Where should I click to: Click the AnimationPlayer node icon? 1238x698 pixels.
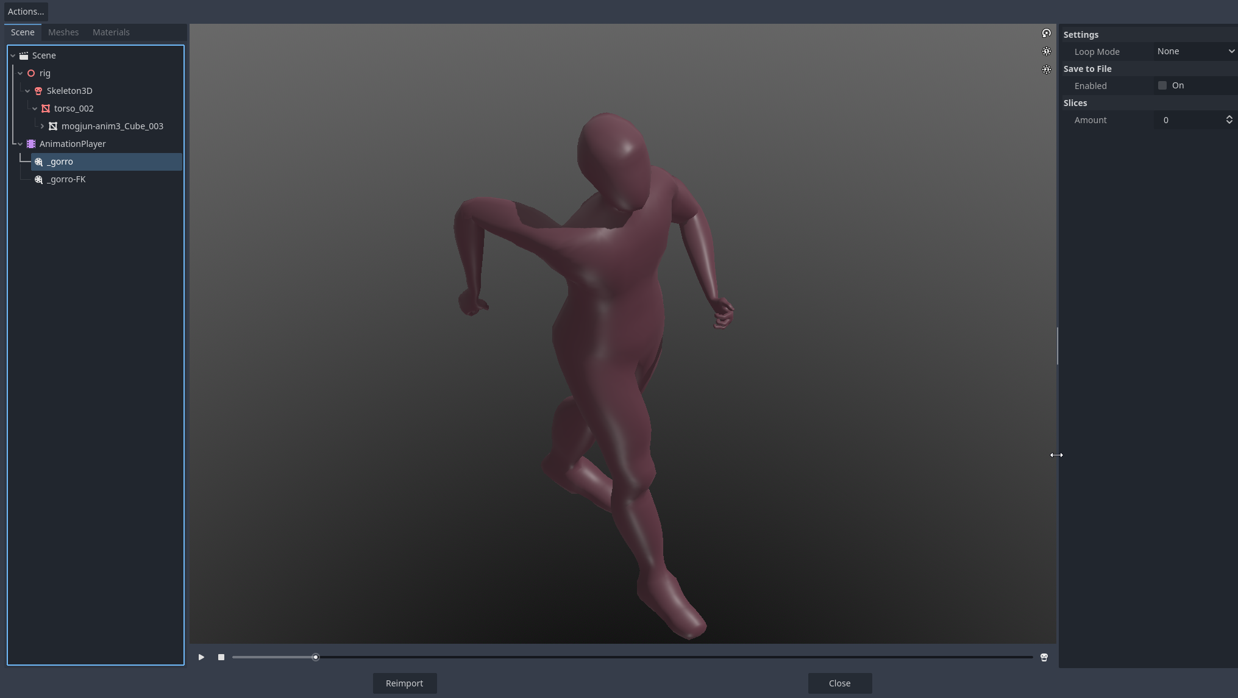[x=31, y=144]
